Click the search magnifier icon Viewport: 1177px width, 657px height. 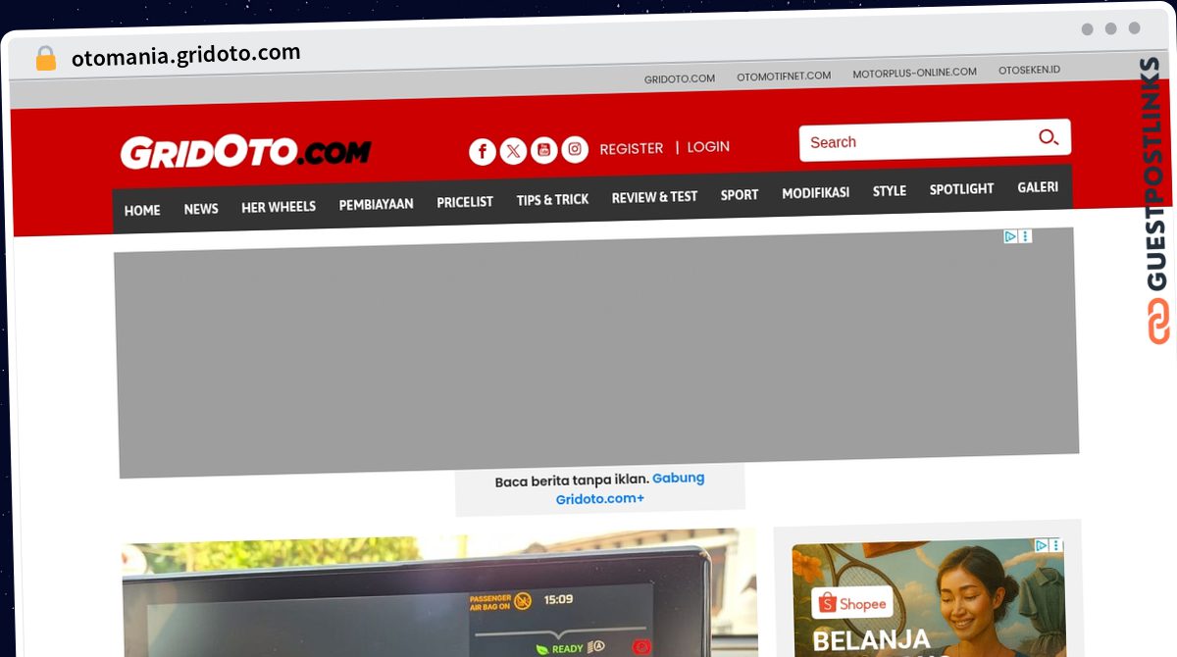click(1049, 137)
